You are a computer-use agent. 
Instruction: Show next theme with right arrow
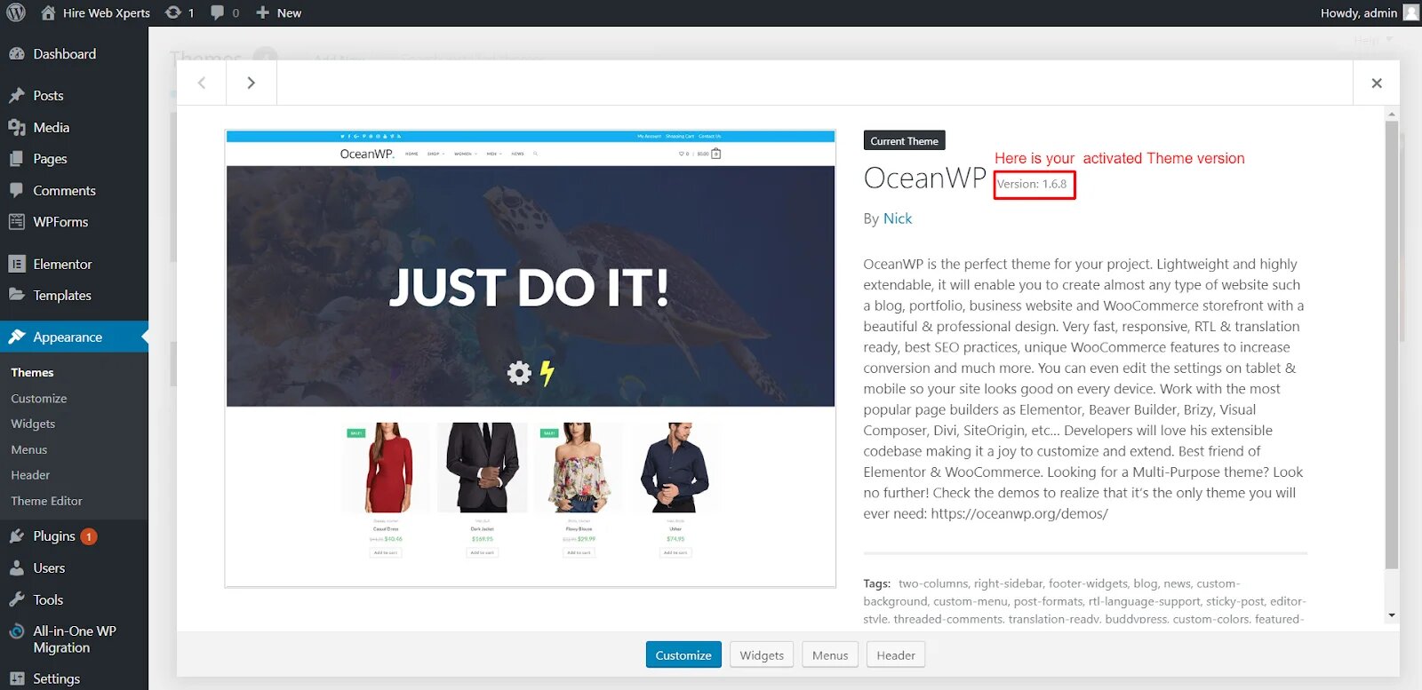click(252, 83)
